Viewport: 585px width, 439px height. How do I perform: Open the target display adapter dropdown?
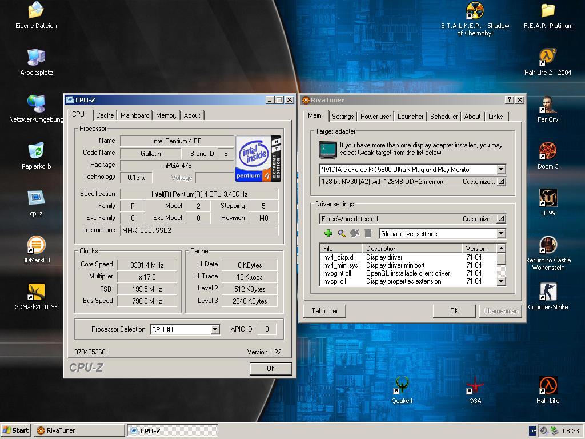tap(501, 169)
